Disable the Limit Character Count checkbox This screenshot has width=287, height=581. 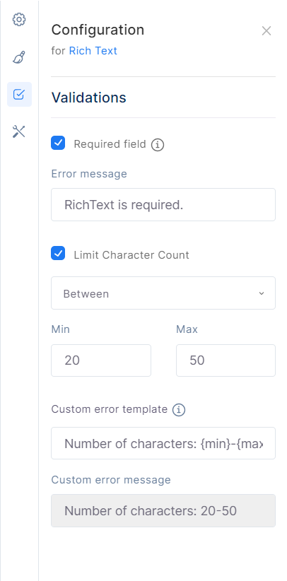pyautogui.click(x=58, y=254)
